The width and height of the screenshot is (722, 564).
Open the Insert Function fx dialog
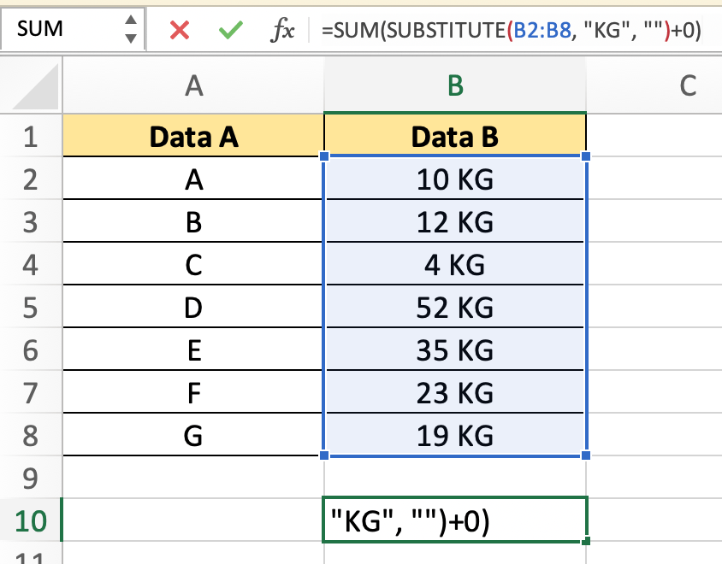click(x=283, y=31)
